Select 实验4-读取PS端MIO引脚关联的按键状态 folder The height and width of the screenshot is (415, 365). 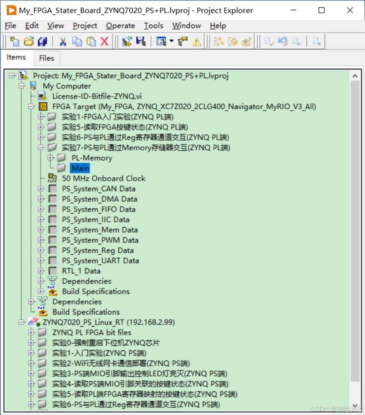pyautogui.click(x=140, y=384)
